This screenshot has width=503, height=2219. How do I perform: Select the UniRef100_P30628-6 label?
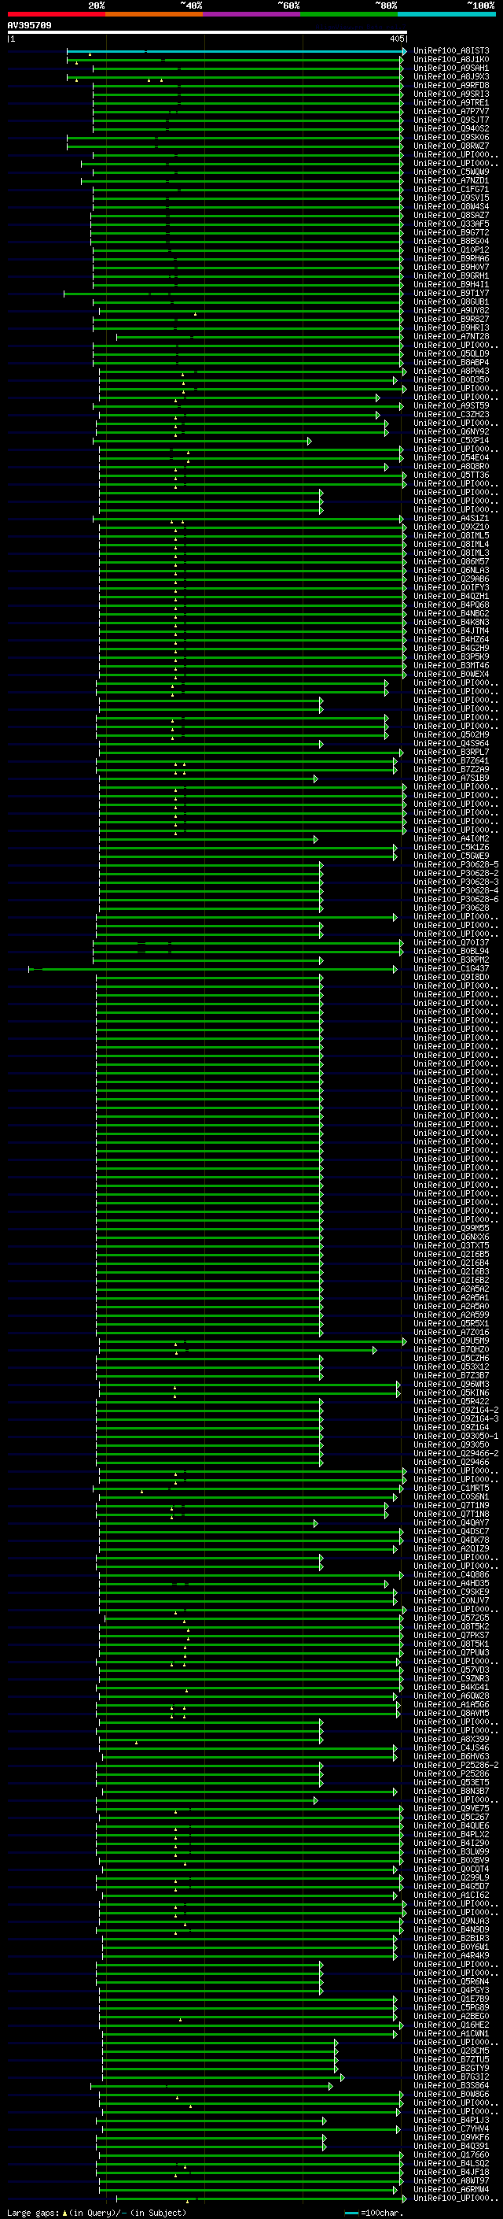pyautogui.click(x=456, y=899)
